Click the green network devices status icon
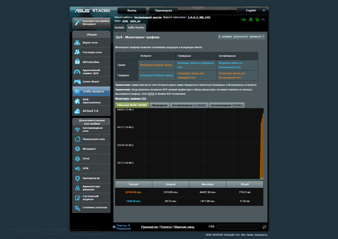This screenshot has height=239, width=338. coord(257,19)
